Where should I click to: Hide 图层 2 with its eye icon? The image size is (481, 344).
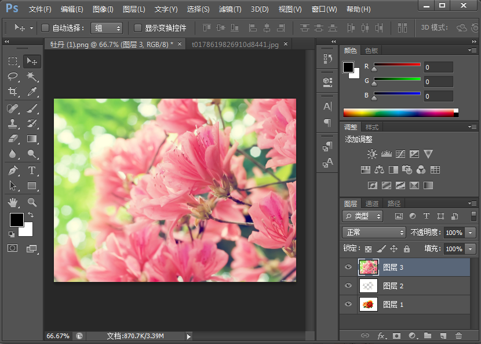(348, 285)
